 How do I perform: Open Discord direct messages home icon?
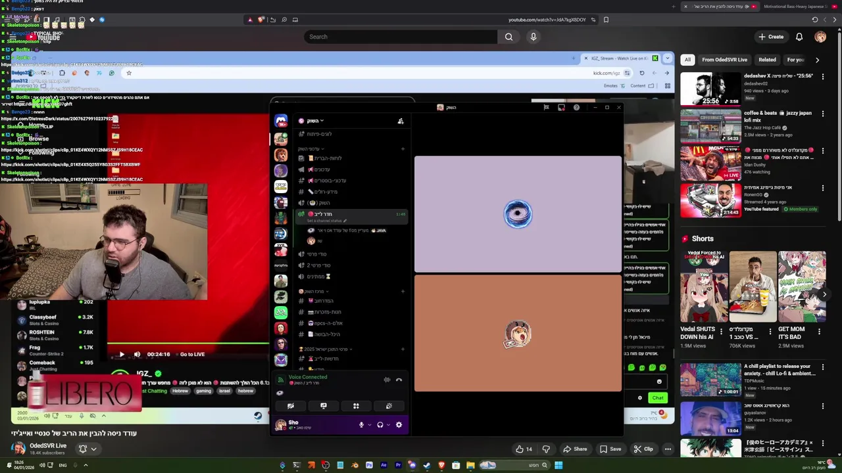tap(281, 121)
